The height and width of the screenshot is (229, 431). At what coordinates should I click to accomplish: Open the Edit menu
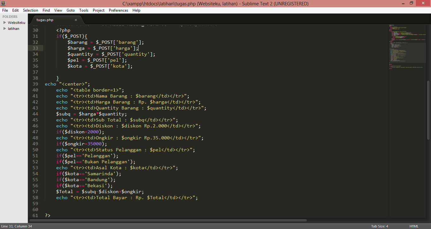(15, 10)
